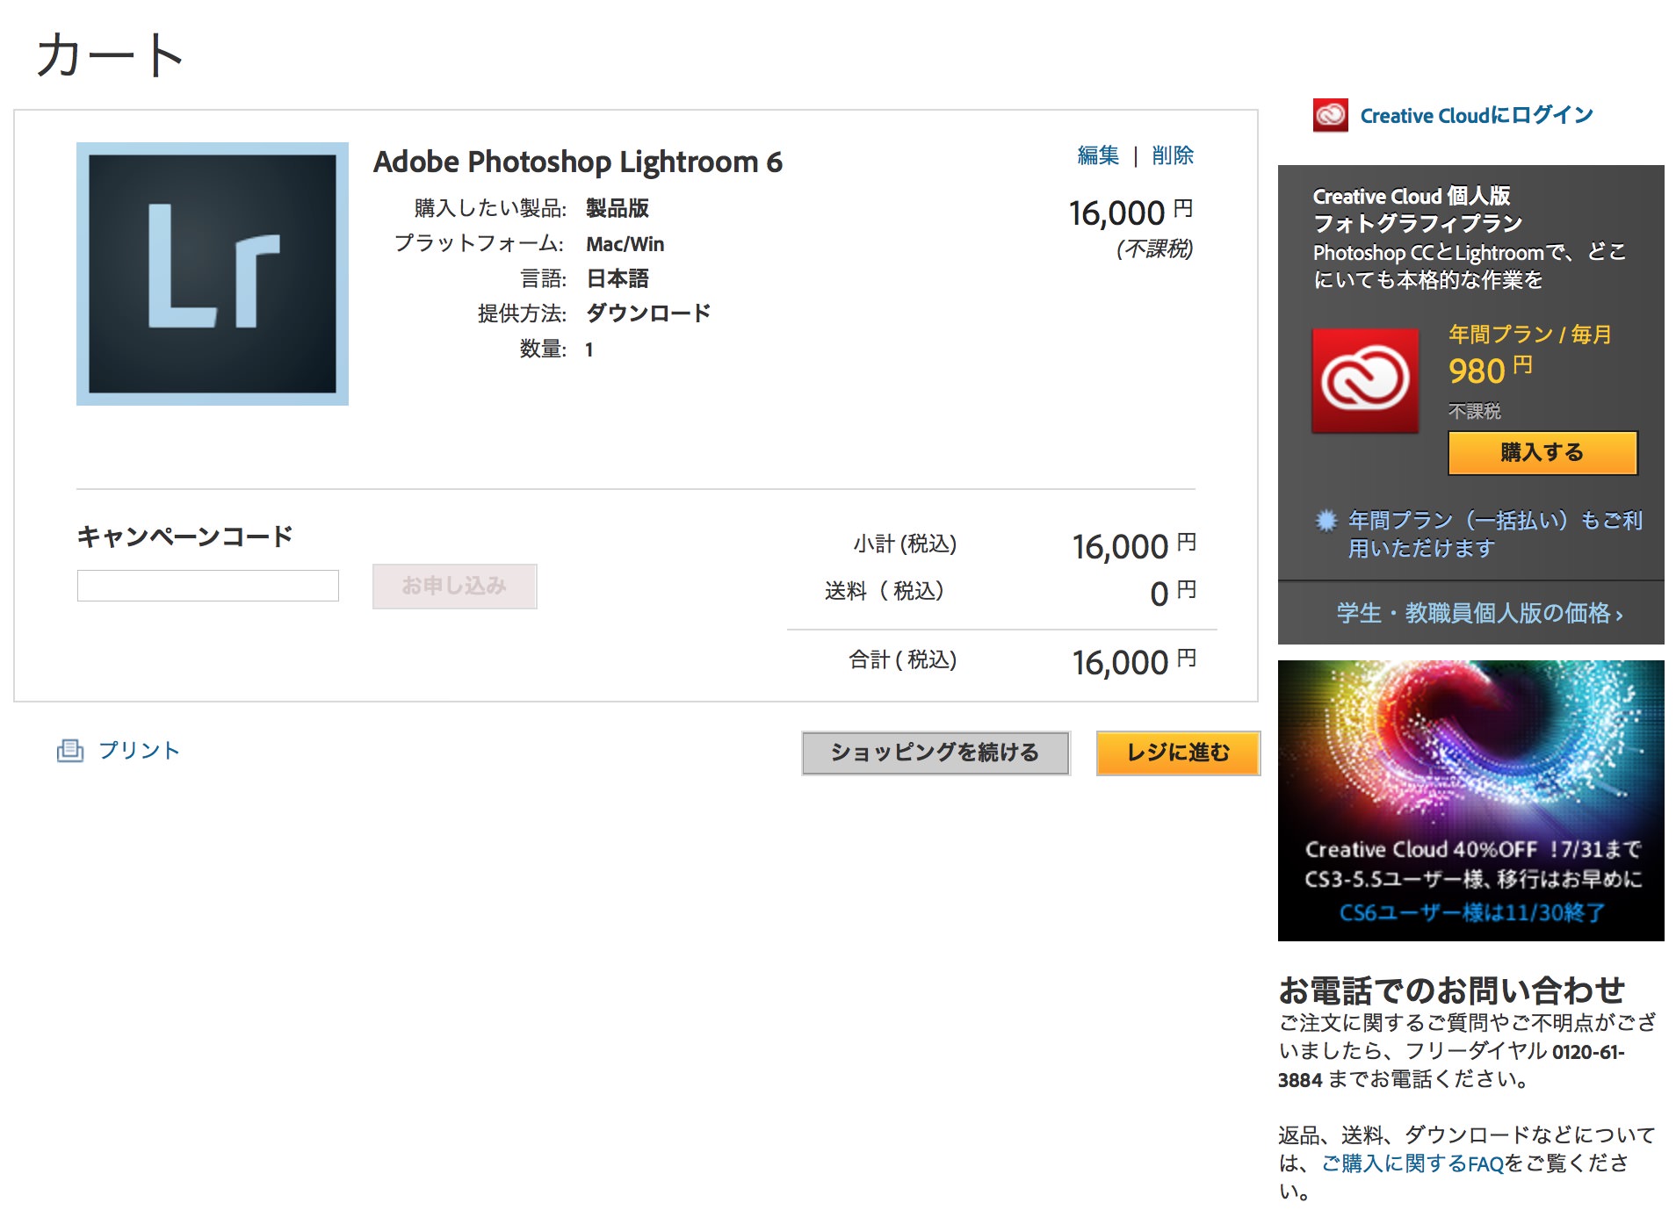Click the Lightroom Lr product image
The height and width of the screenshot is (1210, 1676).
[x=213, y=274]
